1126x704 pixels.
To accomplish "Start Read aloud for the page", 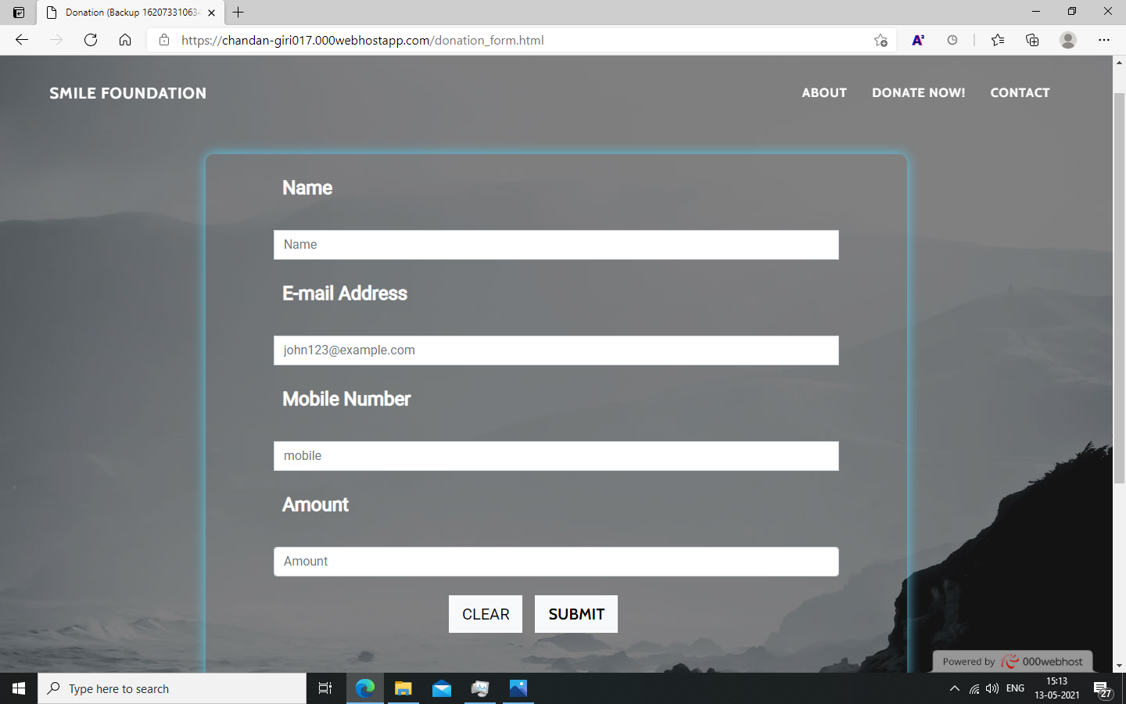I will tap(918, 40).
